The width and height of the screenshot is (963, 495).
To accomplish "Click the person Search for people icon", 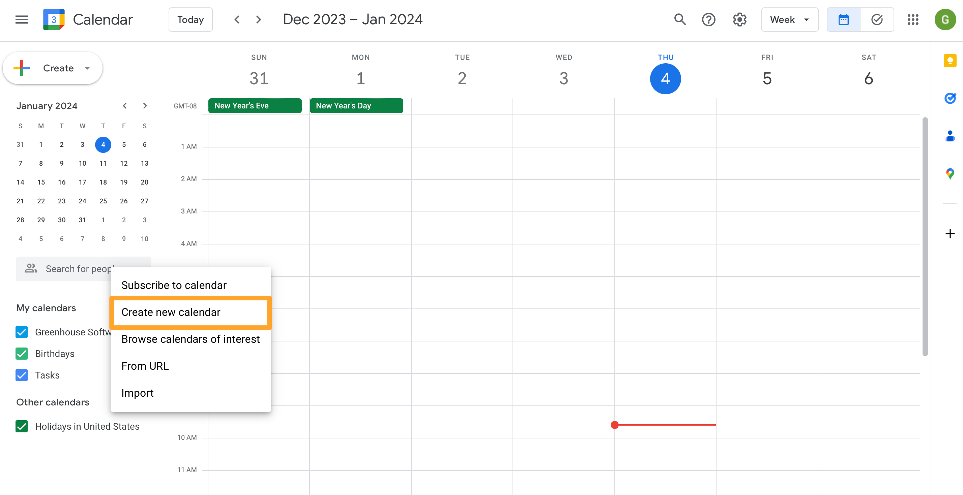I will pos(30,268).
